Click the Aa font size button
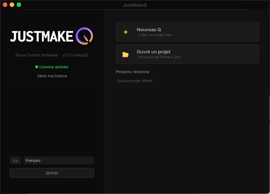Image resolution: width=270 pixels, height=194 pixels. click(x=15, y=160)
